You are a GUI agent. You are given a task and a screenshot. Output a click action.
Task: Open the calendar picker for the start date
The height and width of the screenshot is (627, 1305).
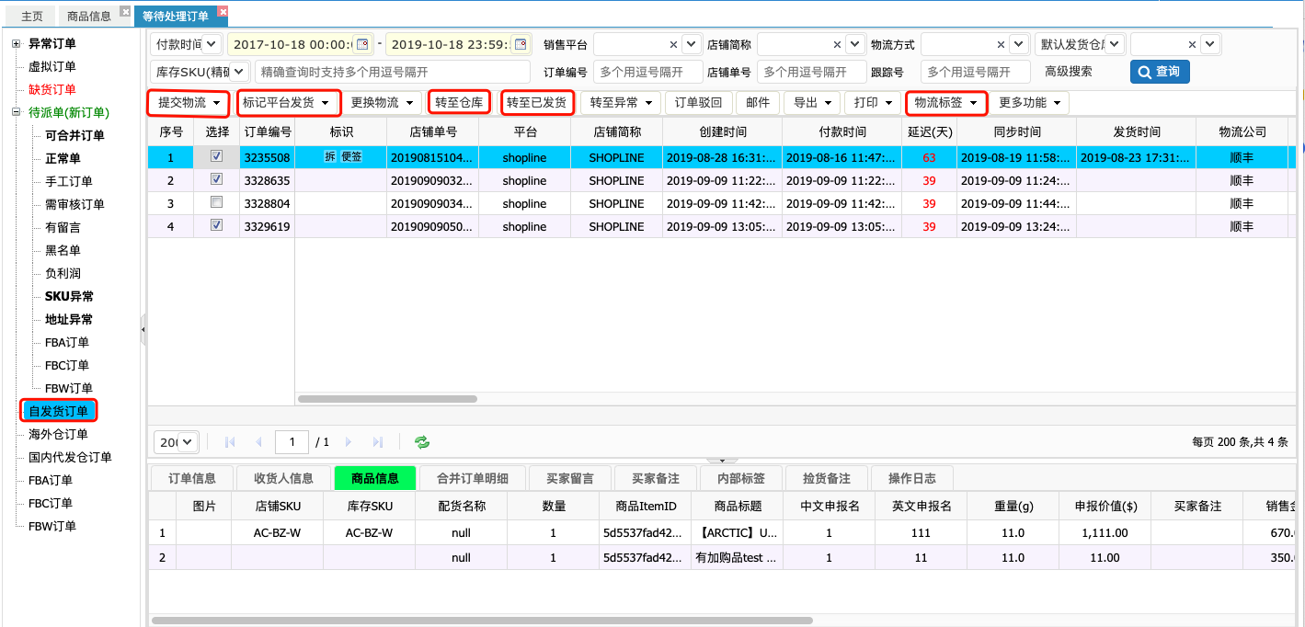pos(363,44)
